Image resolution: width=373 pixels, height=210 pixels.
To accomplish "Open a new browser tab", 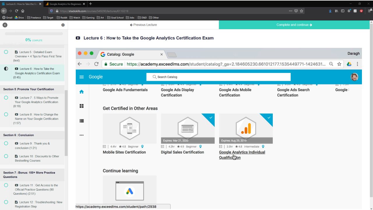I will pyautogui.click(x=91, y=4).
